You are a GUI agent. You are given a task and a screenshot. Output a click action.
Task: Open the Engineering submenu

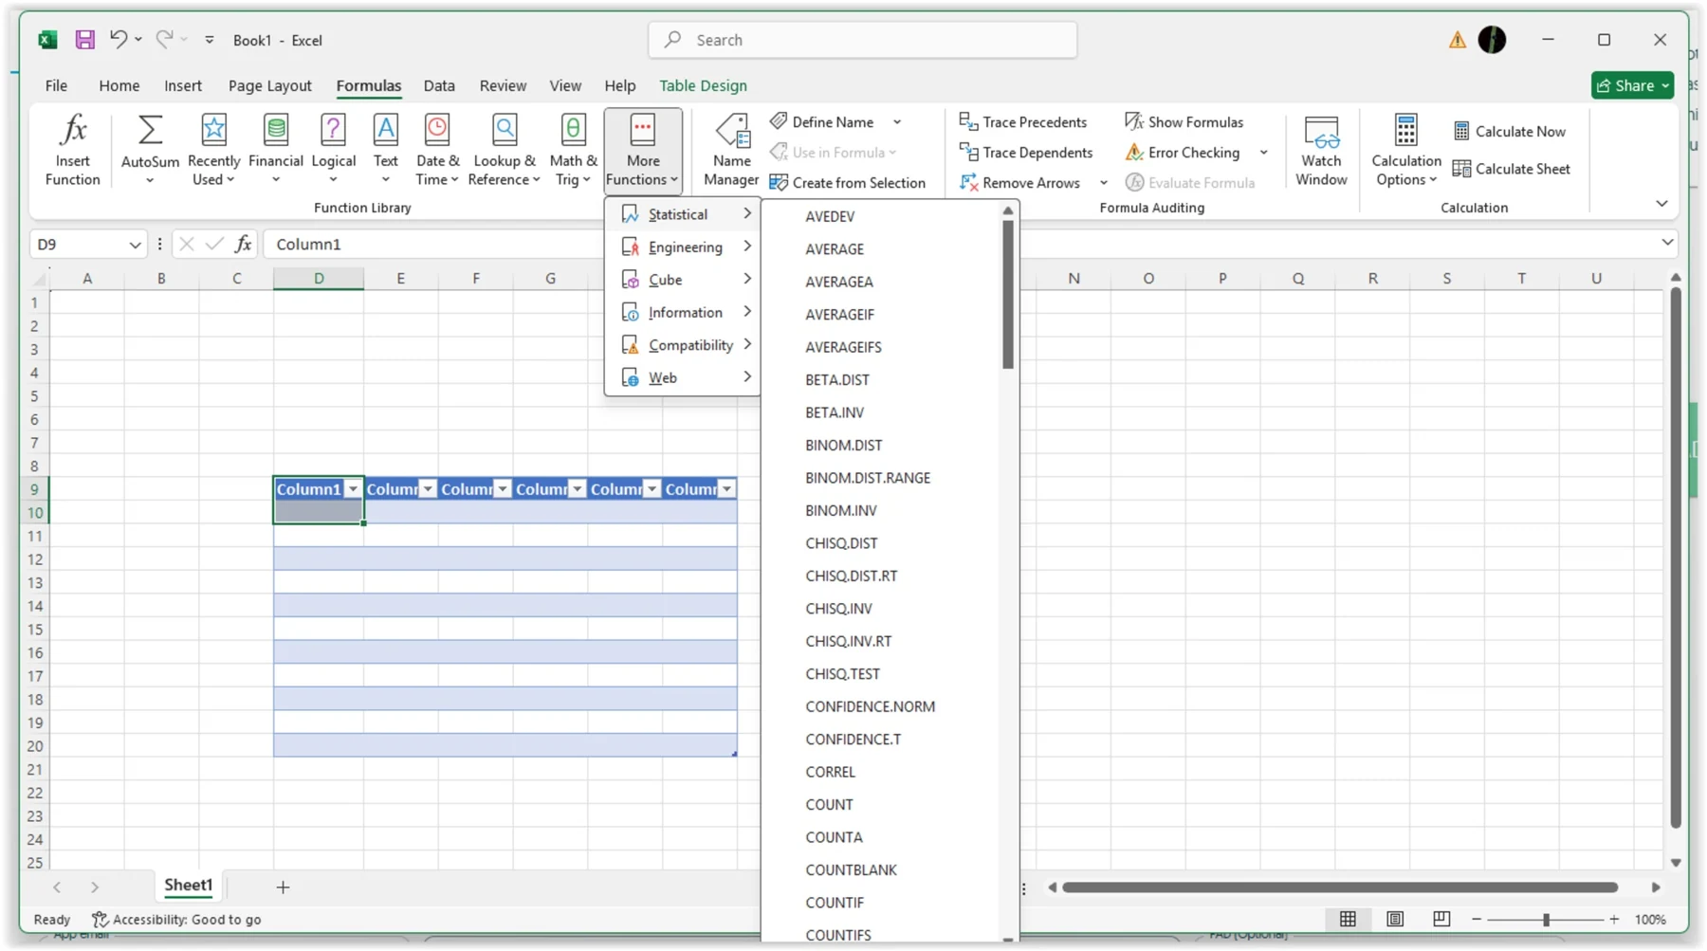coord(683,247)
